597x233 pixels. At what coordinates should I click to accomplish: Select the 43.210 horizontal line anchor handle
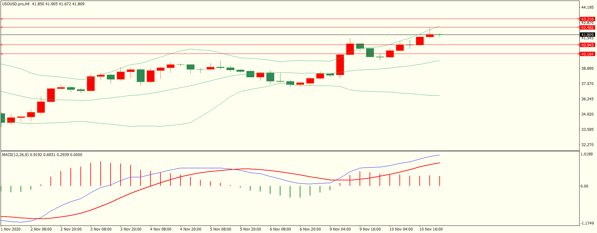point(2,19)
